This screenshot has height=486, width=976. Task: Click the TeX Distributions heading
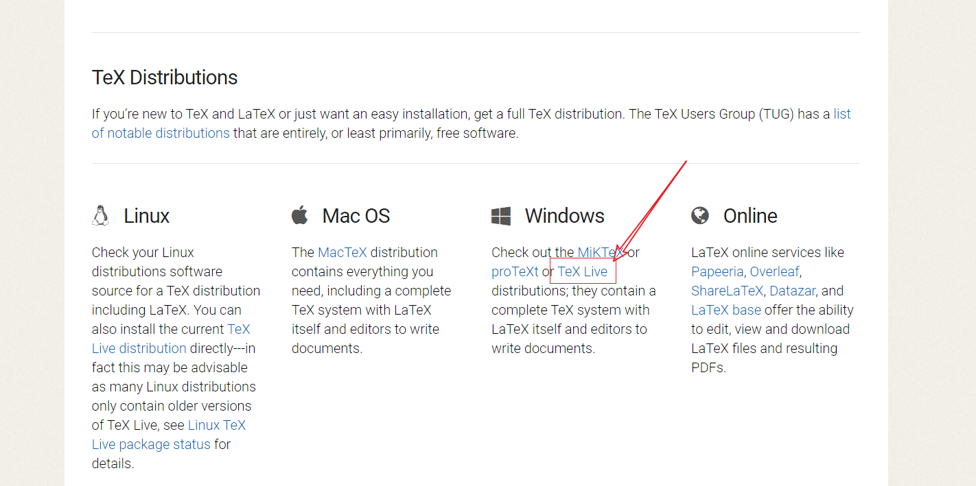pyautogui.click(x=165, y=77)
